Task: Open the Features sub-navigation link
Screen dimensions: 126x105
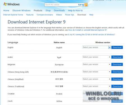Action: click(30, 15)
